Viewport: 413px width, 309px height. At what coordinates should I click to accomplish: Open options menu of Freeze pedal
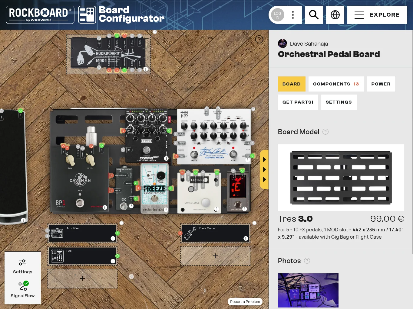[x=166, y=210]
